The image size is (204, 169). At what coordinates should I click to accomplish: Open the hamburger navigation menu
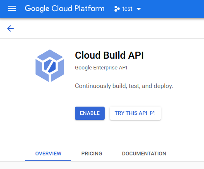point(12,9)
